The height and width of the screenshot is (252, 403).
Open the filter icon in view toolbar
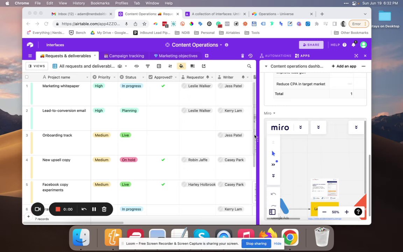click(x=148, y=66)
